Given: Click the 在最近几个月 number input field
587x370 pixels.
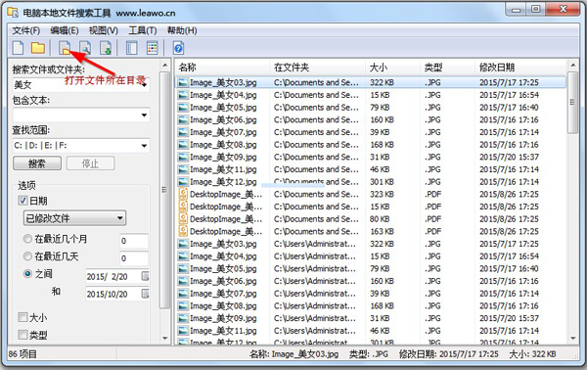Looking at the screenshot, I should coord(134,241).
